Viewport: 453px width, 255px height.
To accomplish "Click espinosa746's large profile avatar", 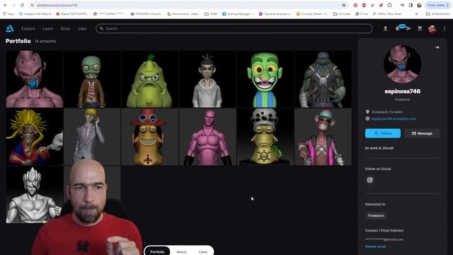I will [x=402, y=64].
